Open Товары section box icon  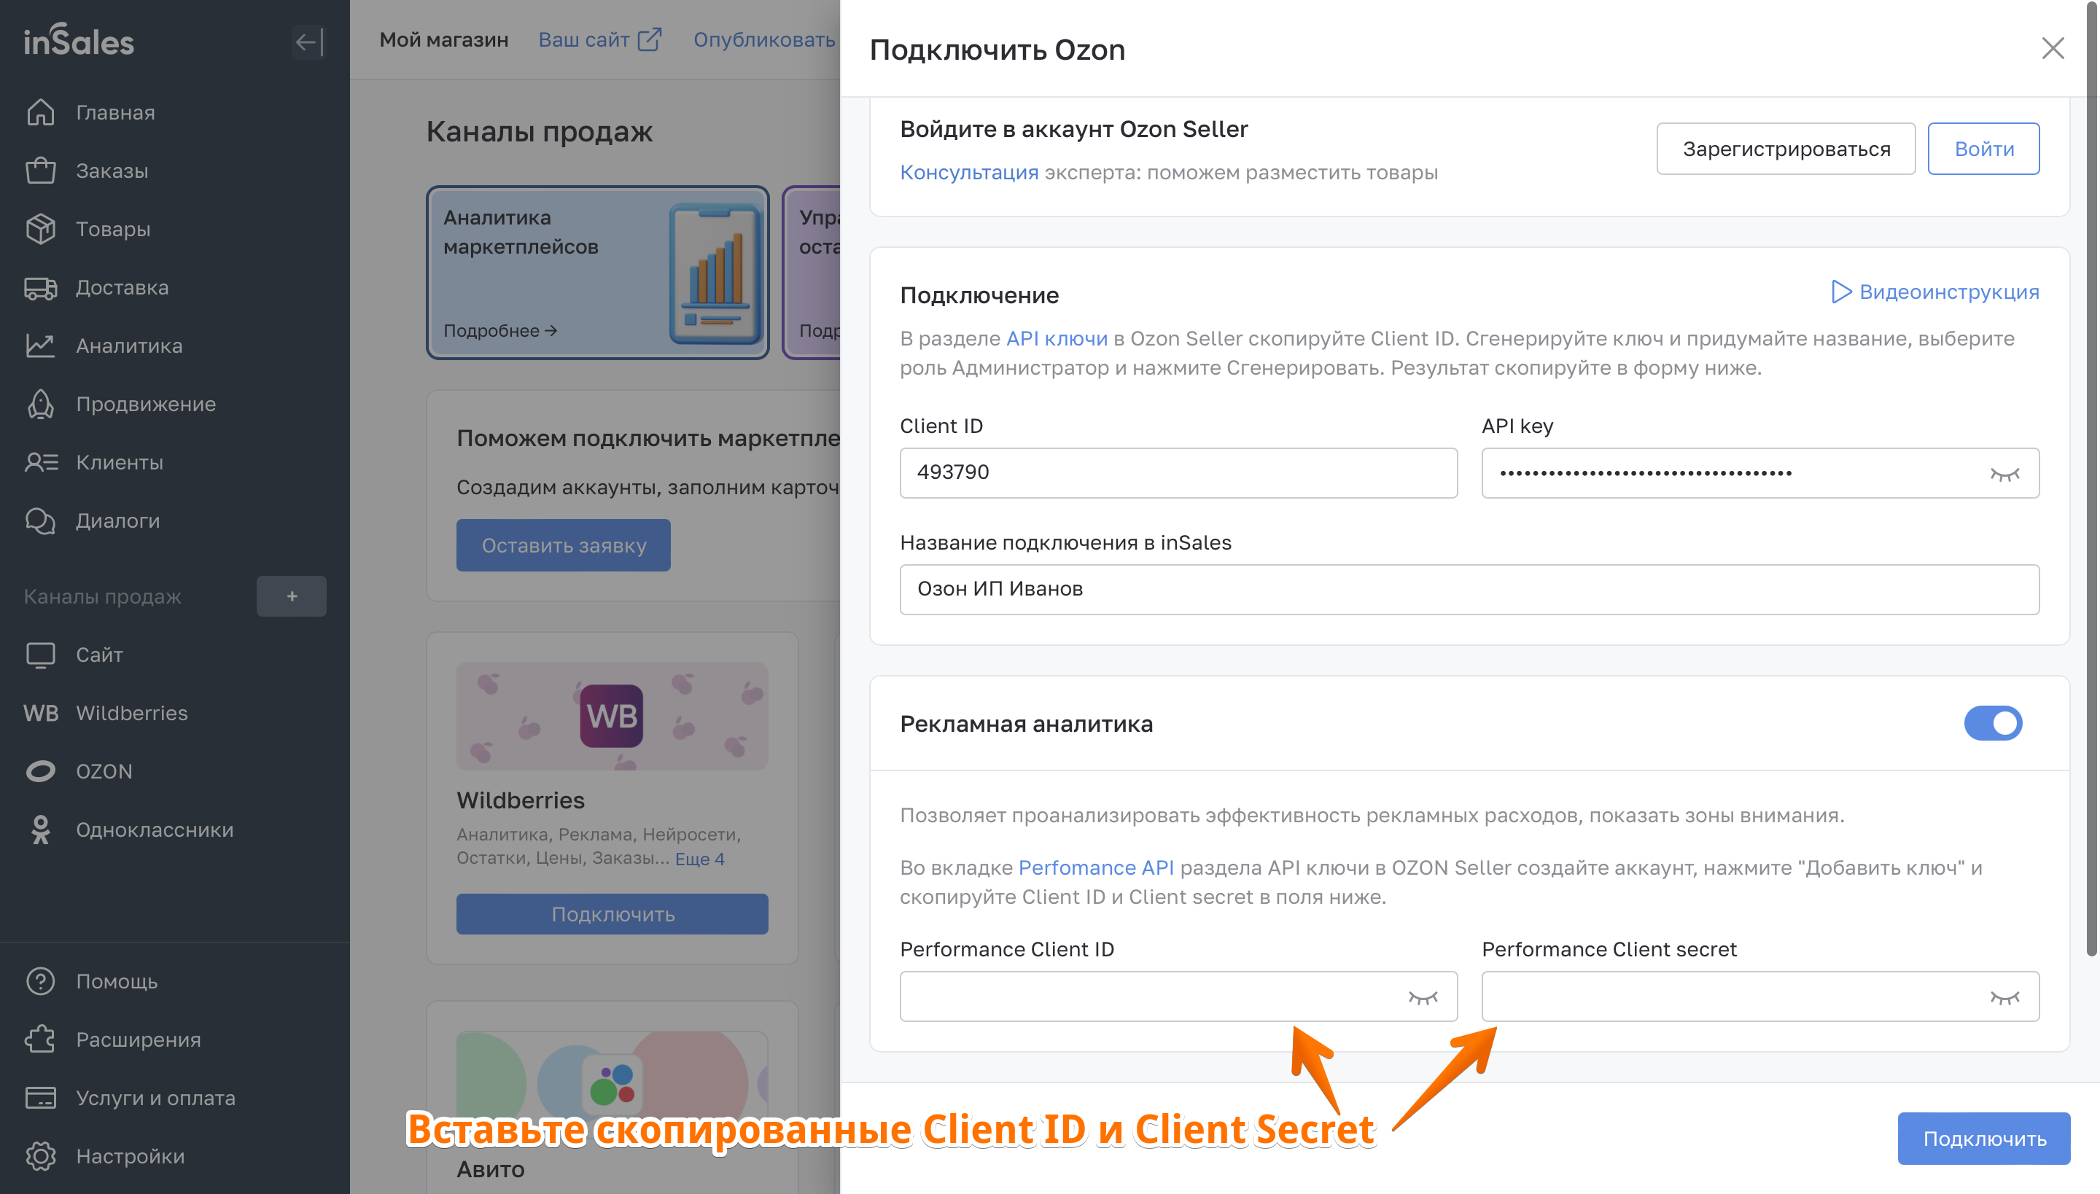coord(40,229)
